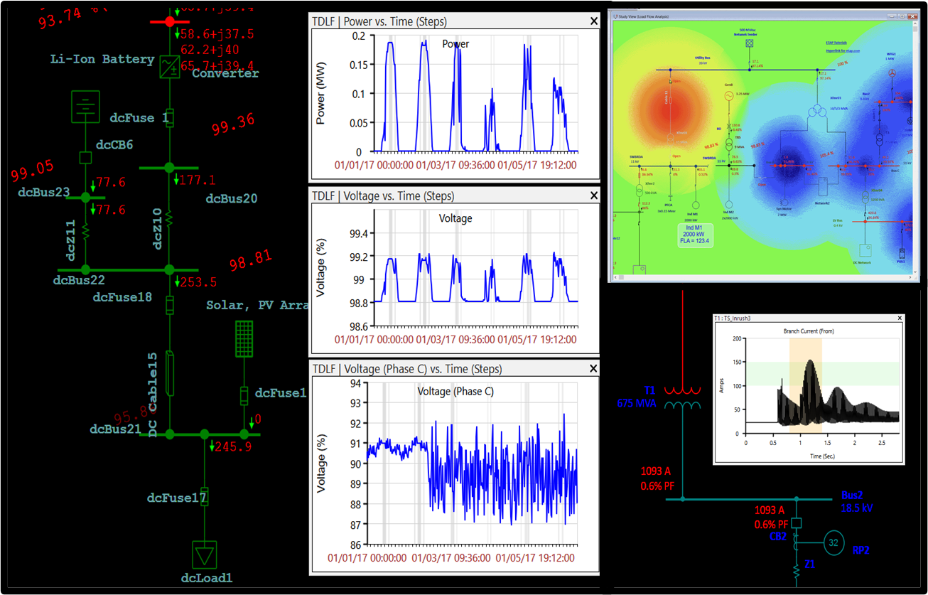This screenshot has width=928, height=595.
Task: Toggle the Open switch on Cable 11
Action: coord(671,82)
